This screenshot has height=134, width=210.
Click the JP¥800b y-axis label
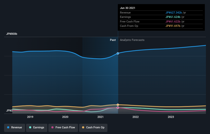point(12,34)
